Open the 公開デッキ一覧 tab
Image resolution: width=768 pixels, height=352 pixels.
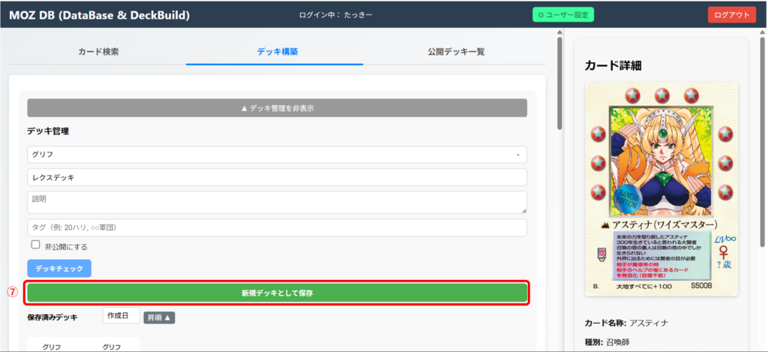[456, 52]
